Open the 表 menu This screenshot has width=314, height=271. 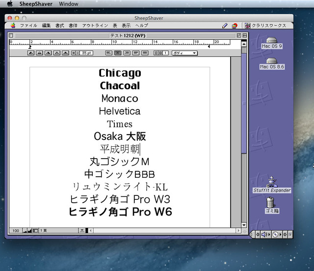[x=115, y=26]
